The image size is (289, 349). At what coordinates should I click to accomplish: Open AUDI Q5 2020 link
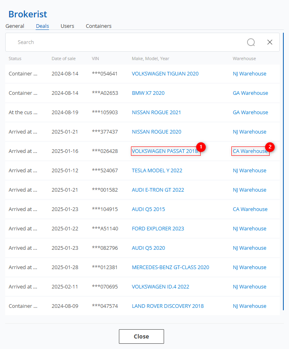148,248
